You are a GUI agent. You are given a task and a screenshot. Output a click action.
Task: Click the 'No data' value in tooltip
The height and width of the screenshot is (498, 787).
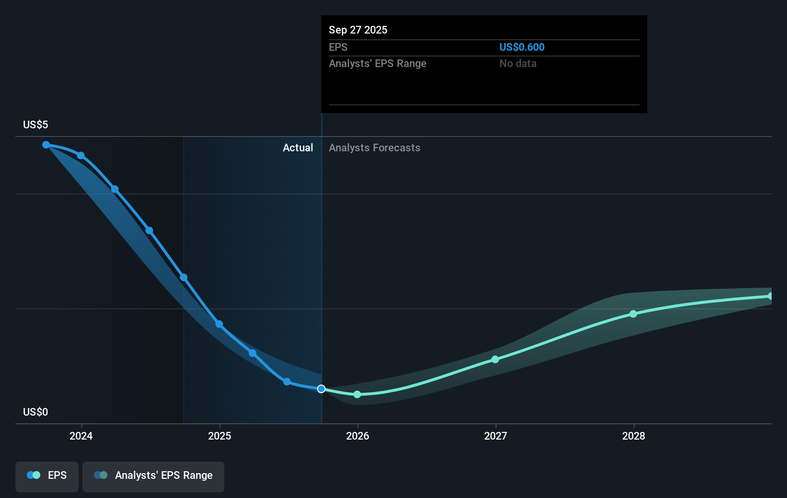pyautogui.click(x=518, y=63)
